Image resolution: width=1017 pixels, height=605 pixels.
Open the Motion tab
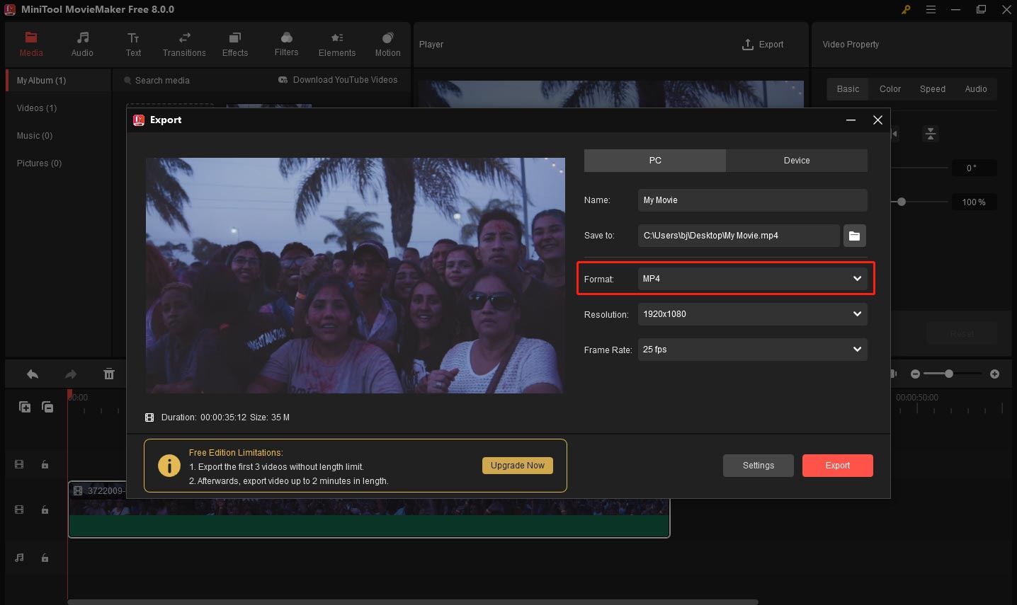tap(387, 44)
